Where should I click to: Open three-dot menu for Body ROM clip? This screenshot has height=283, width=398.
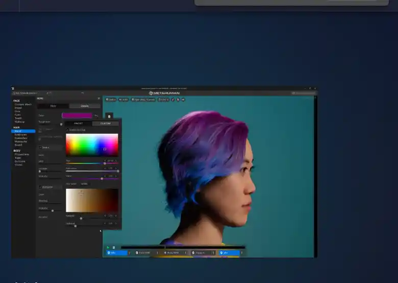(x=186, y=252)
